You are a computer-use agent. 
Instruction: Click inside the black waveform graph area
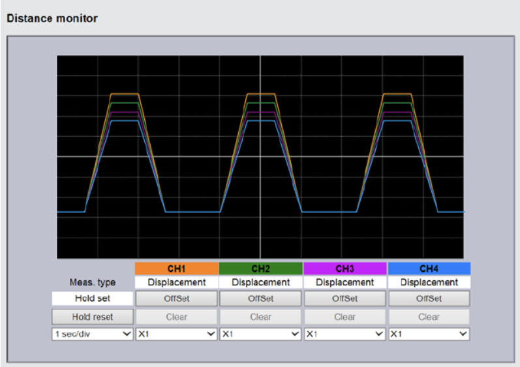click(260, 157)
